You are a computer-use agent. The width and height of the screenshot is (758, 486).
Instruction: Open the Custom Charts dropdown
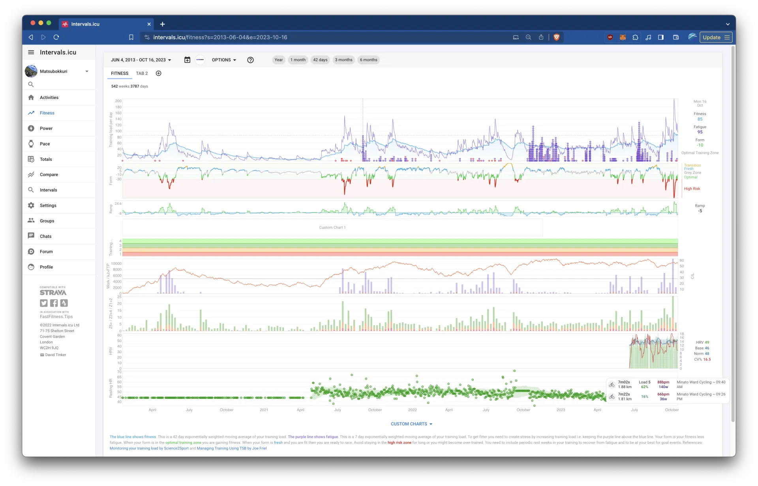click(411, 424)
